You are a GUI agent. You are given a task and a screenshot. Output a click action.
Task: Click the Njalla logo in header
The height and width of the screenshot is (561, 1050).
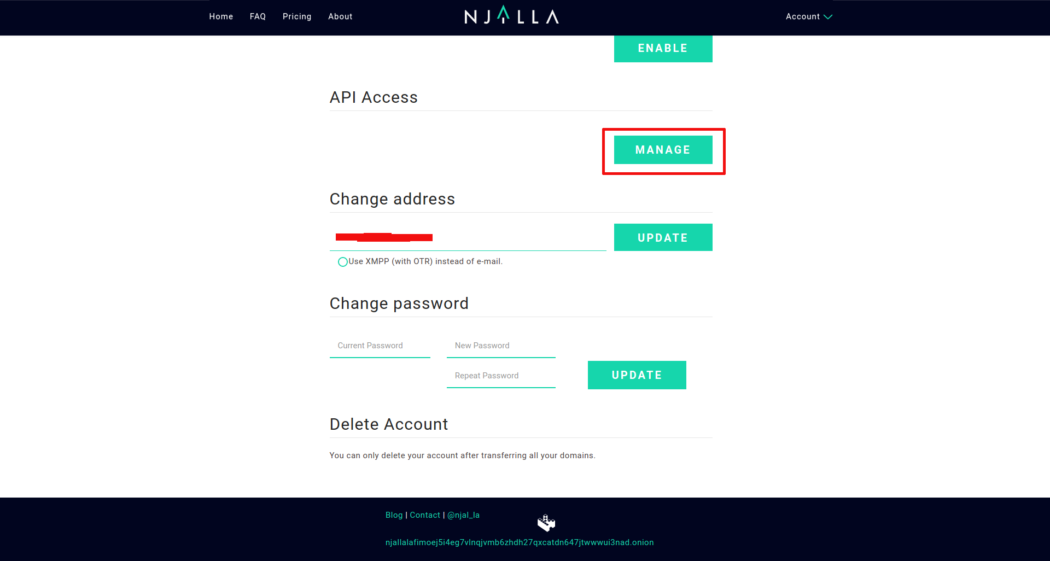[x=511, y=16]
